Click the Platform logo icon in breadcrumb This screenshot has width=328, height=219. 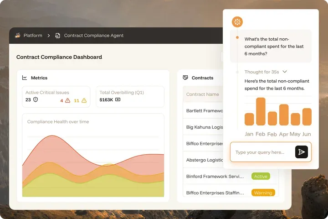click(x=18, y=36)
